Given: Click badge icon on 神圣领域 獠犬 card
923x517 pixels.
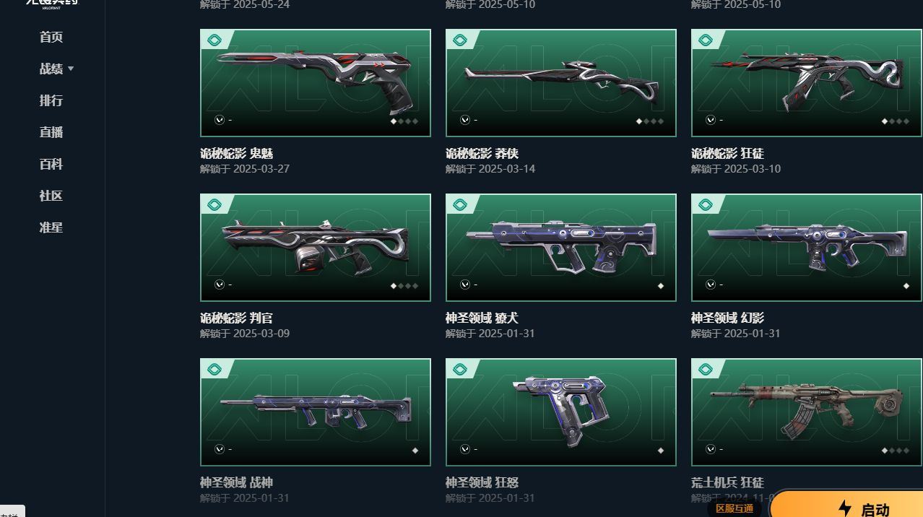Looking at the screenshot, I should point(460,205).
